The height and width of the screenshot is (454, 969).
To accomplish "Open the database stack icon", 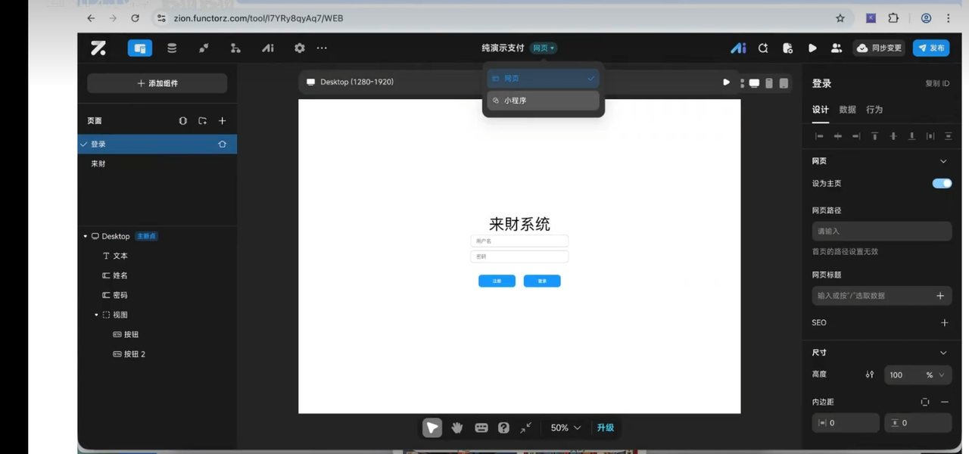I will click(x=172, y=48).
